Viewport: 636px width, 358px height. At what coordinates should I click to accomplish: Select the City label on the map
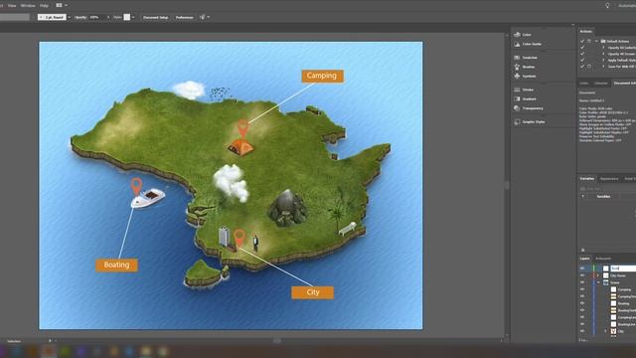[x=312, y=292]
